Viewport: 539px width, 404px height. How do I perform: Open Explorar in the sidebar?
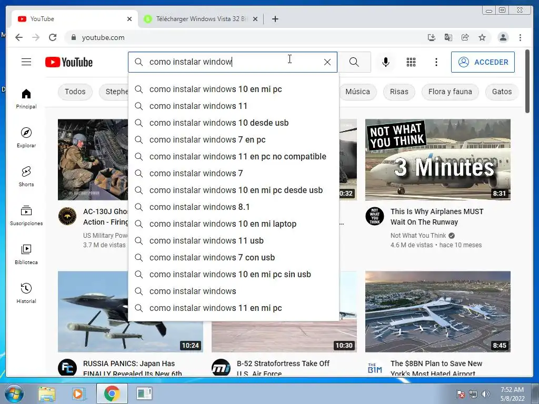(26, 137)
